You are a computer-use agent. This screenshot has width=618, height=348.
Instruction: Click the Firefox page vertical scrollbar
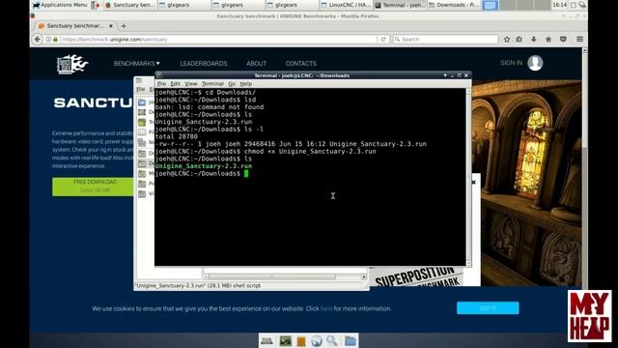584,170
